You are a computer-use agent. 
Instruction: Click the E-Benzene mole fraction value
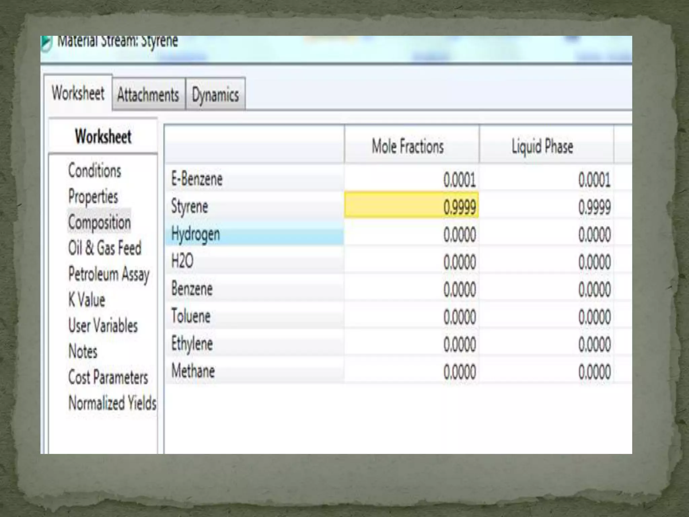coord(459,179)
